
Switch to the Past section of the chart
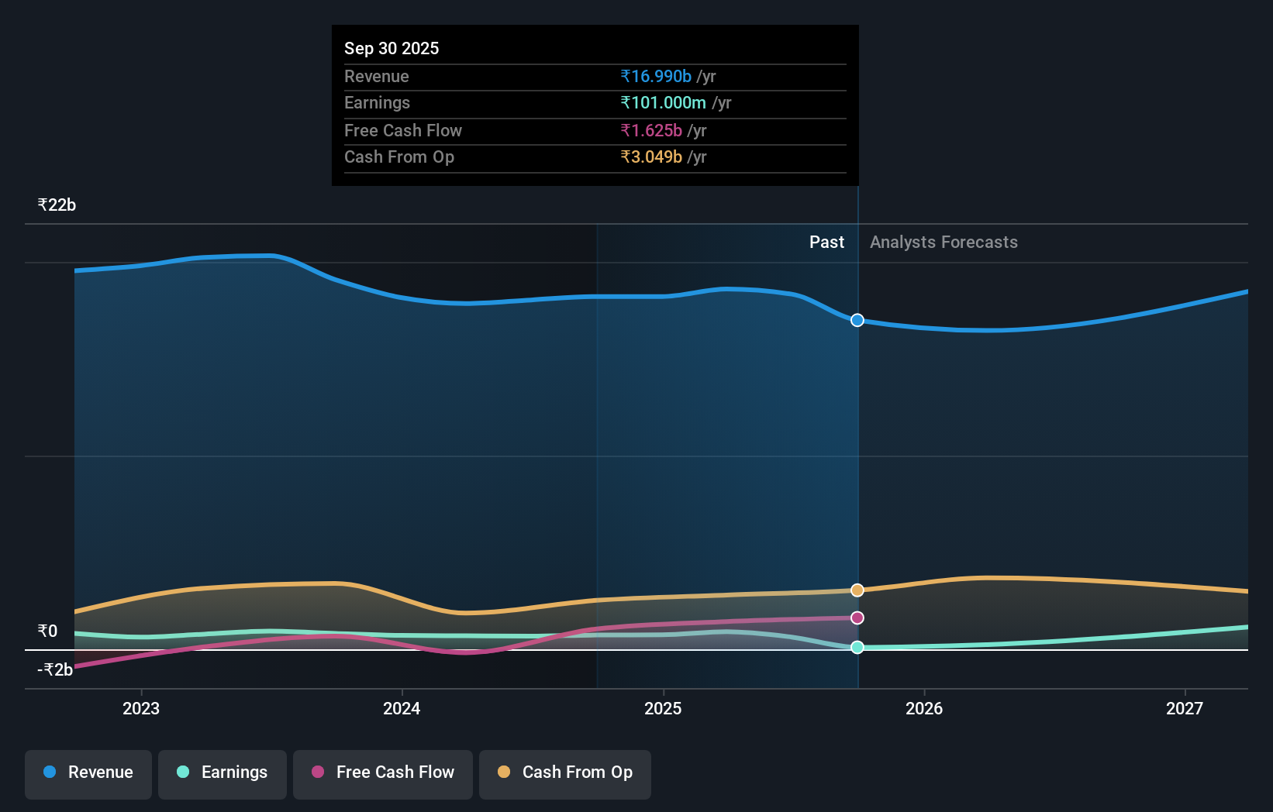pos(826,242)
